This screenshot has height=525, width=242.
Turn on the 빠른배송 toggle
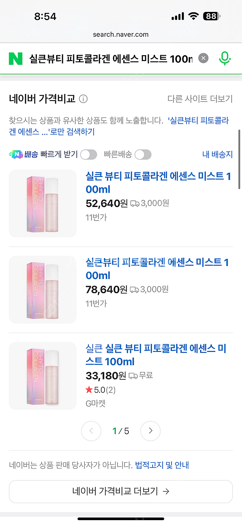coord(143,155)
